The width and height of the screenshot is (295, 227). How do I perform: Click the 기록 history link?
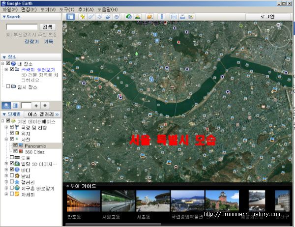[x=49, y=41]
